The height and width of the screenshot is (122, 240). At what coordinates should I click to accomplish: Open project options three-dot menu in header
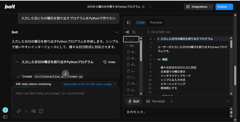tap(150, 7)
